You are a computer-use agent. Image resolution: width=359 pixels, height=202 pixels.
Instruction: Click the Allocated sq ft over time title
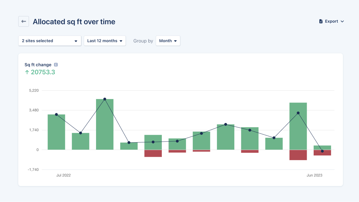[x=74, y=22]
